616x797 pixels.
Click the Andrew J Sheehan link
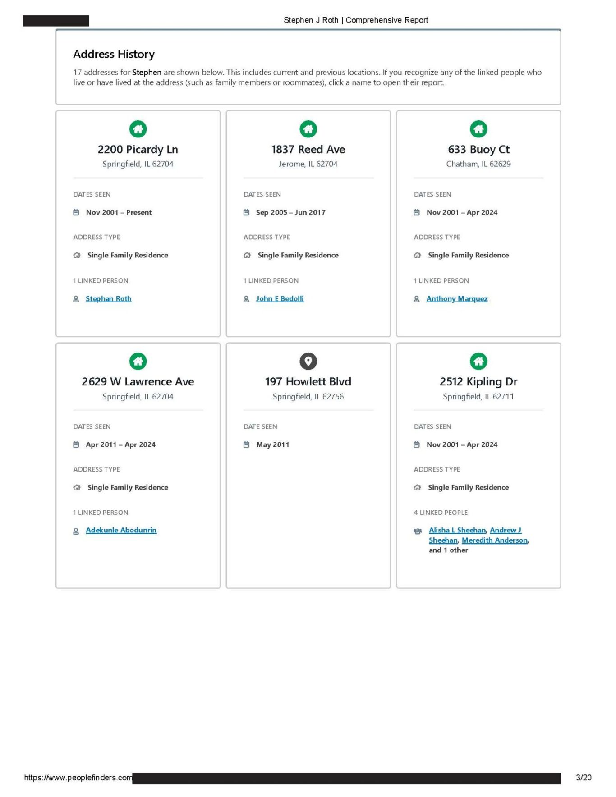505,530
